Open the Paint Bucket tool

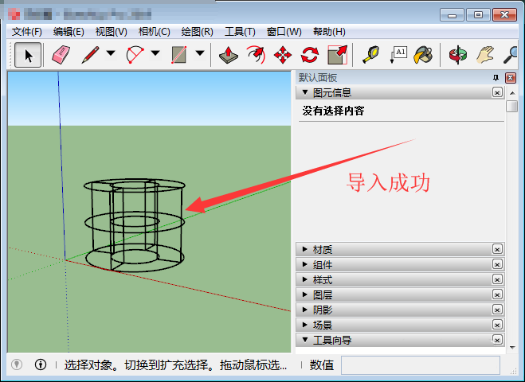tap(423, 55)
